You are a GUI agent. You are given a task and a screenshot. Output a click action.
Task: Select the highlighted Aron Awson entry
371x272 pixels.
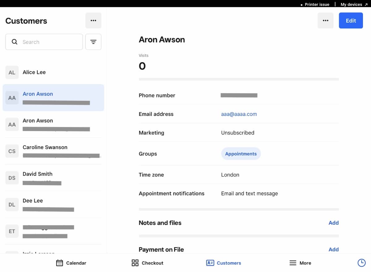pyautogui.click(x=53, y=98)
